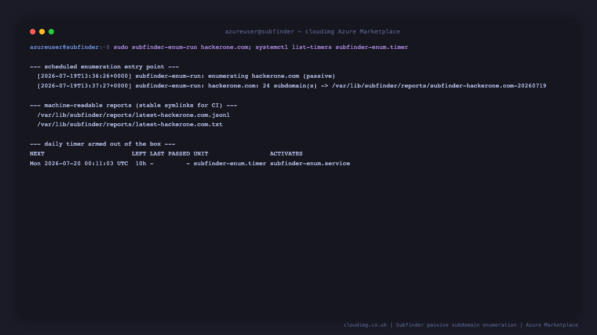This screenshot has width=597, height=335.
Task: Click the footer text 'cloudimg.co.uk'
Action: coord(365,325)
